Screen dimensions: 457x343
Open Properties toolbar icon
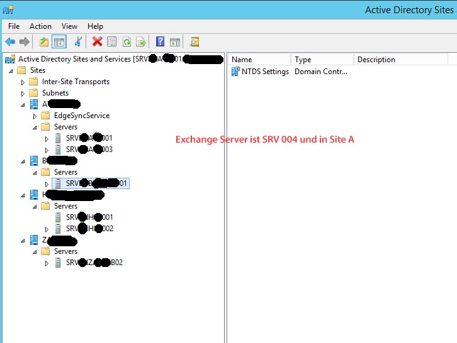112,42
